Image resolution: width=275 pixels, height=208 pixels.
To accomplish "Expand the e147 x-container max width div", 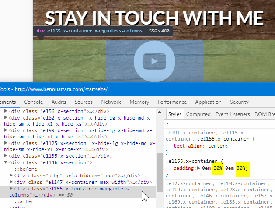I will (x=11, y=182).
